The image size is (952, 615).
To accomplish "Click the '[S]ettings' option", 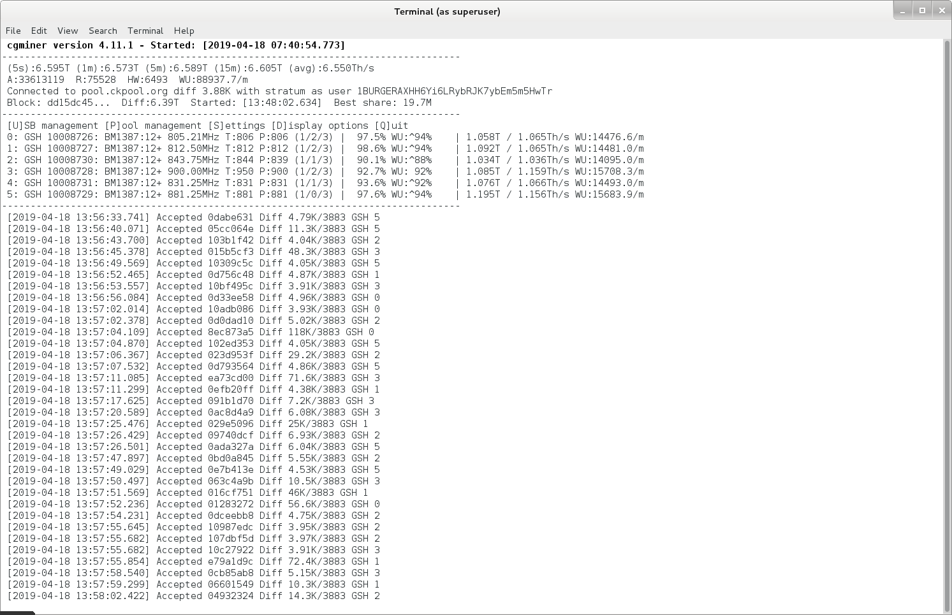I will (x=237, y=126).
